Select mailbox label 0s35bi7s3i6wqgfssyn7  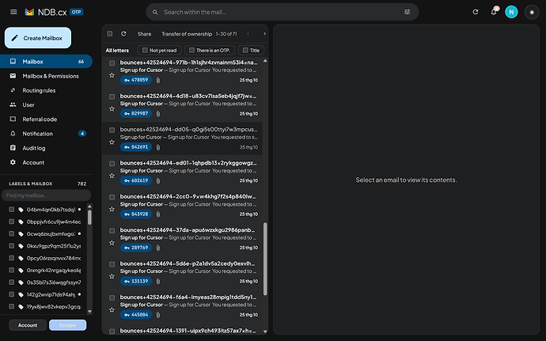click(x=54, y=282)
